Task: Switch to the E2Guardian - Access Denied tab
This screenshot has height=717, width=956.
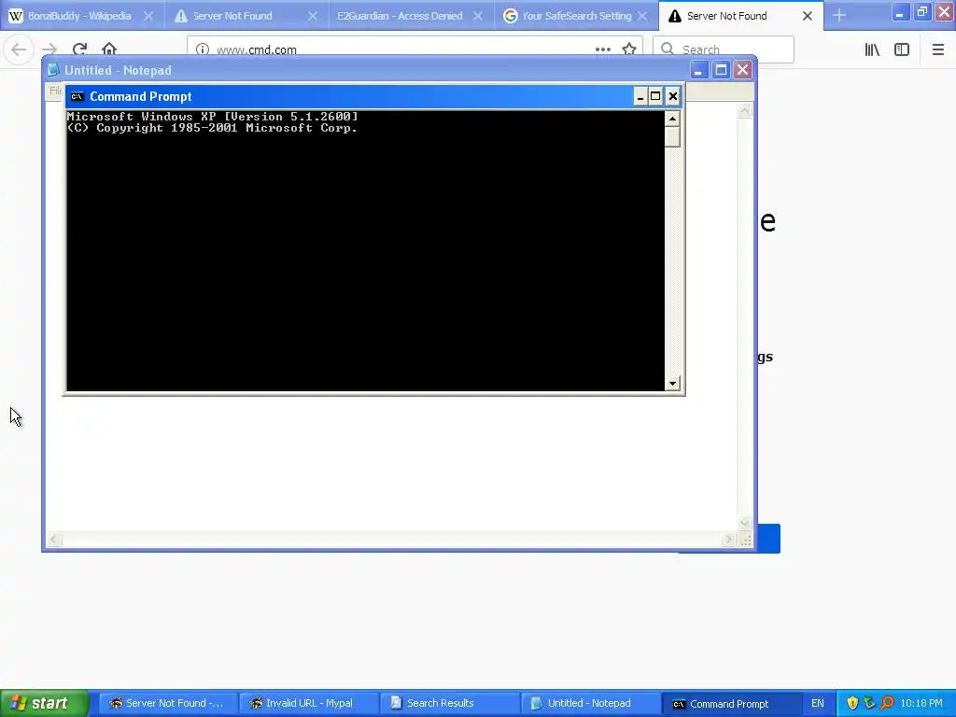Action: pyautogui.click(x=411, y=16)
